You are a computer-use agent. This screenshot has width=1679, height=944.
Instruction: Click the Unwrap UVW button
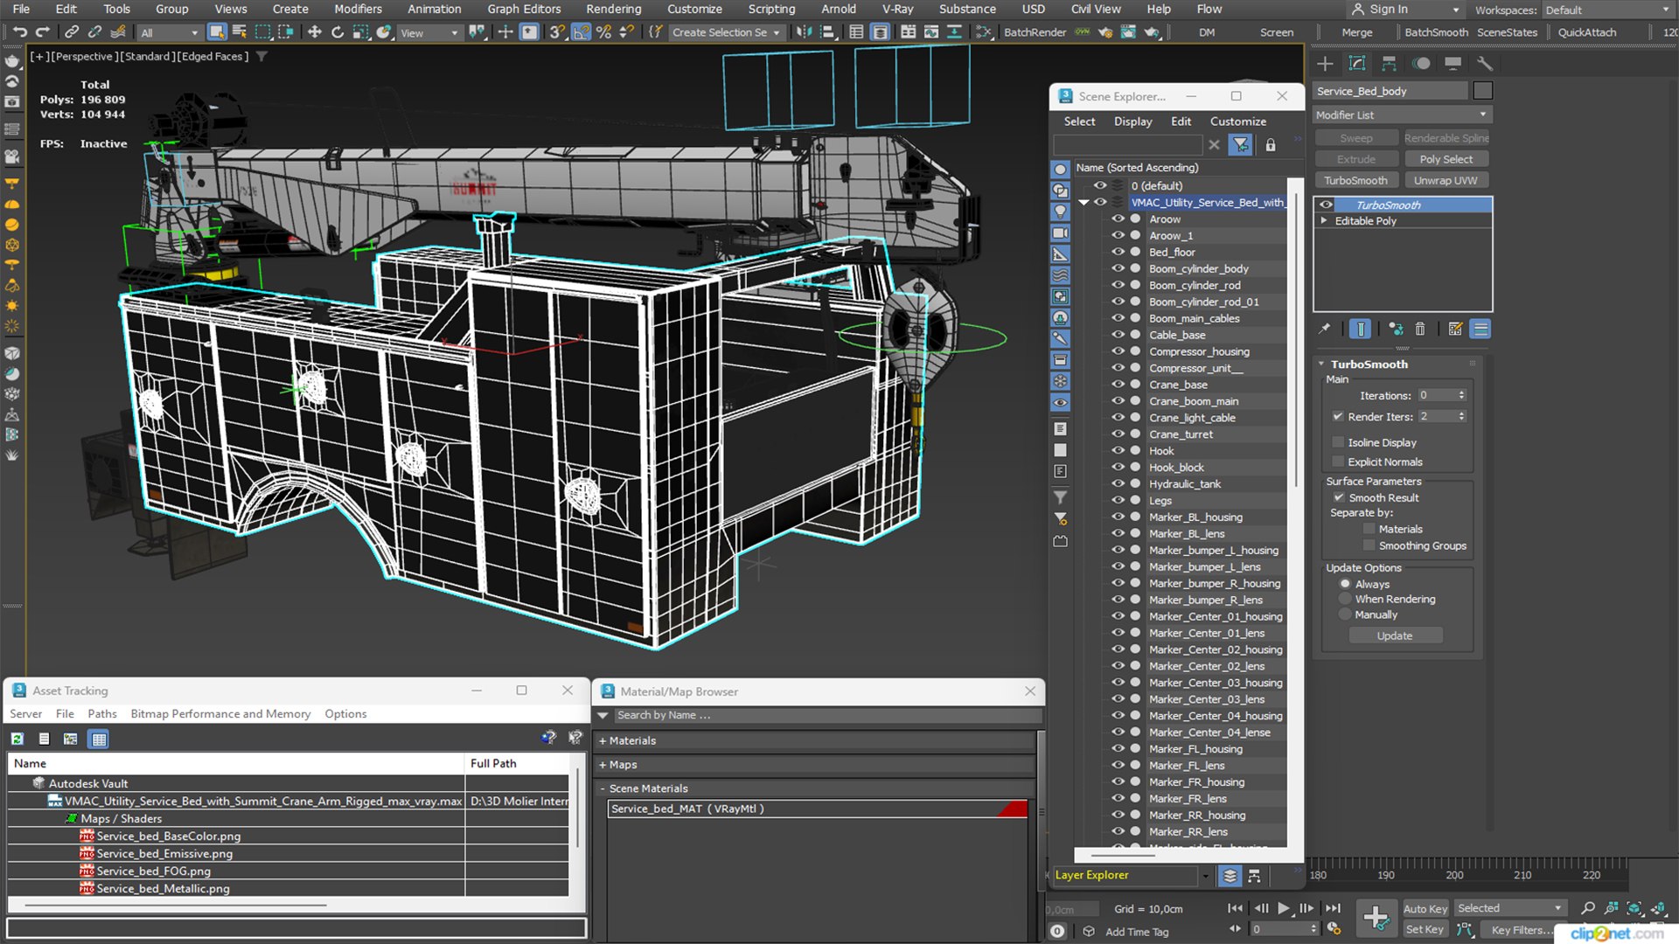coord(1446,181)
